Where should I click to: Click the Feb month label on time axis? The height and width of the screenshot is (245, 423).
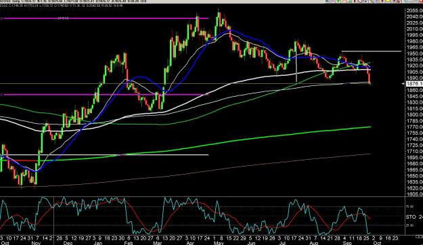(x=129, y=243)
